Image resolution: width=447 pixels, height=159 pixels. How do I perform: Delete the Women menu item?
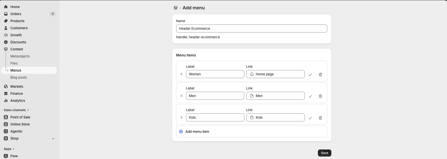click(x=320, y=75)
